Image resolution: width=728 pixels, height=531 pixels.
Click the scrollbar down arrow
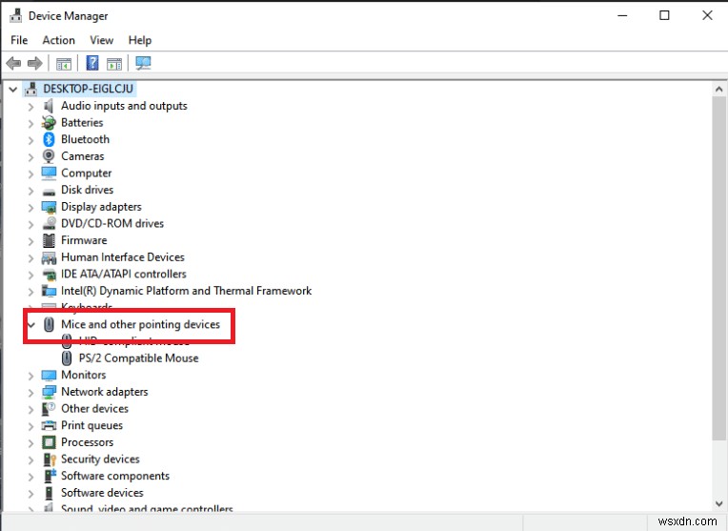[719, 503]
